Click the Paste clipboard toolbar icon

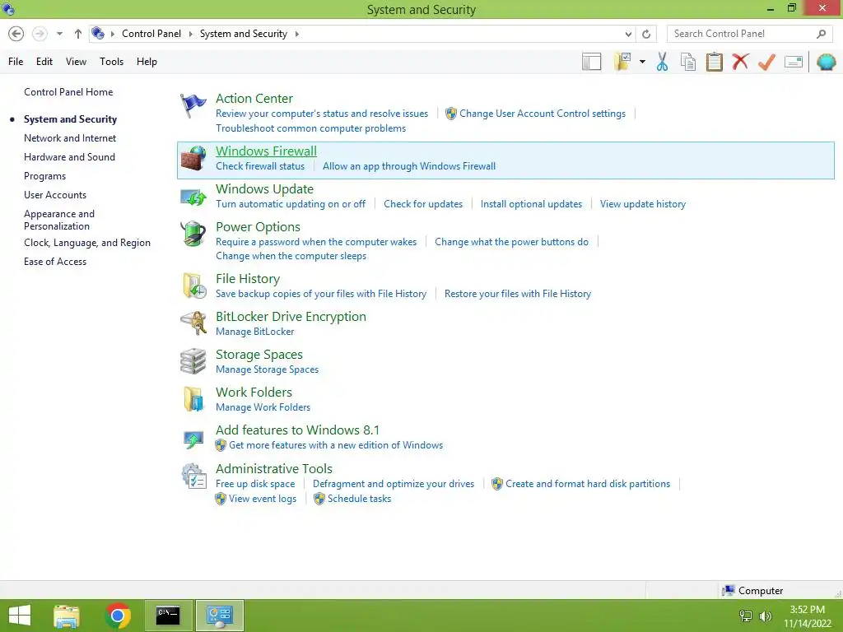(x=714, y=62)
